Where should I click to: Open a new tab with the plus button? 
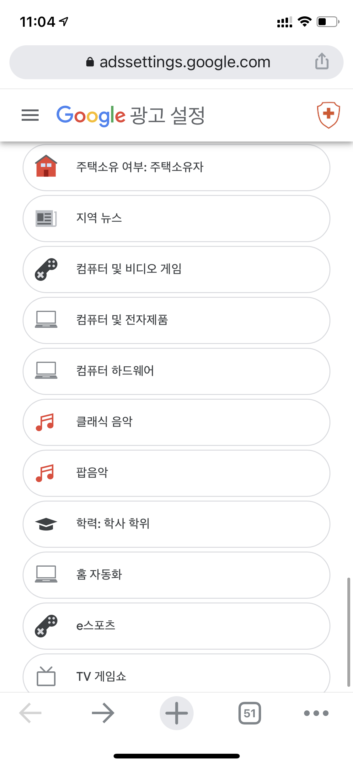[177, 713]
